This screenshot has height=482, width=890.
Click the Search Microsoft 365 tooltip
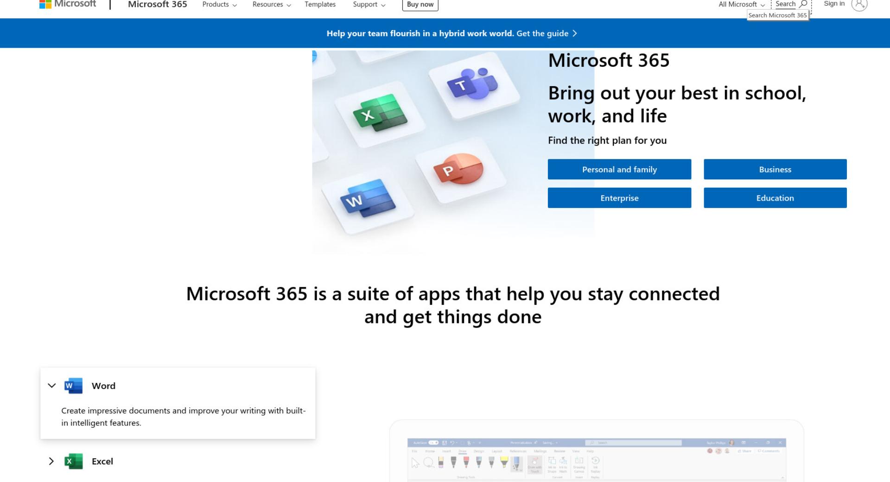click(x=777, y=15)
